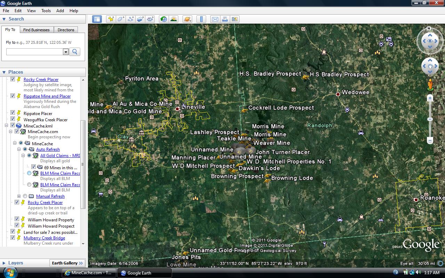Open the planet selection dropdown
The width and height of the screenshot is (445, 278).
click(x=187, y=19)
